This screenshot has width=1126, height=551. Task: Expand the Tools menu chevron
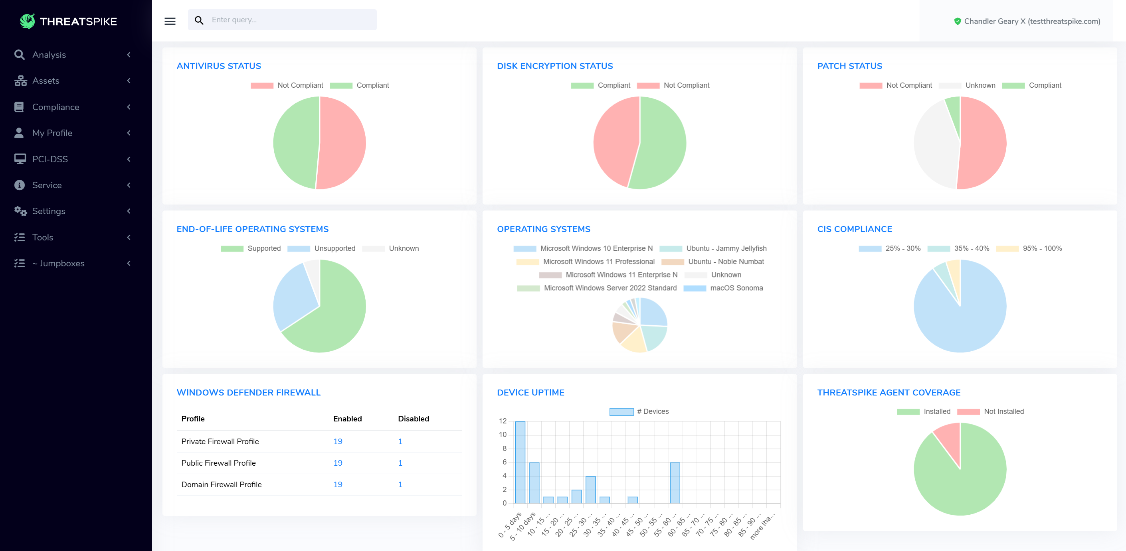129,237
